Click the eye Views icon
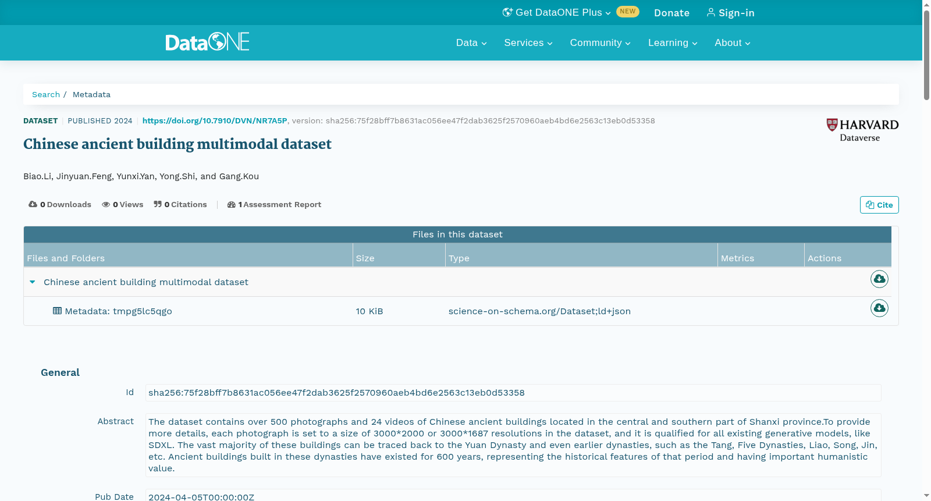Image resolution: width=931 pixels, height=501 pixels. (x=106, y=204)
